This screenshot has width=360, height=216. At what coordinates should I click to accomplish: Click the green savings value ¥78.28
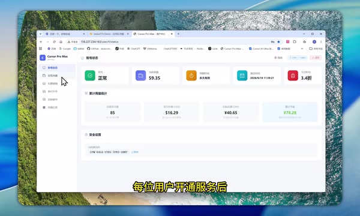pyautogui.click(x=290, y=113)
